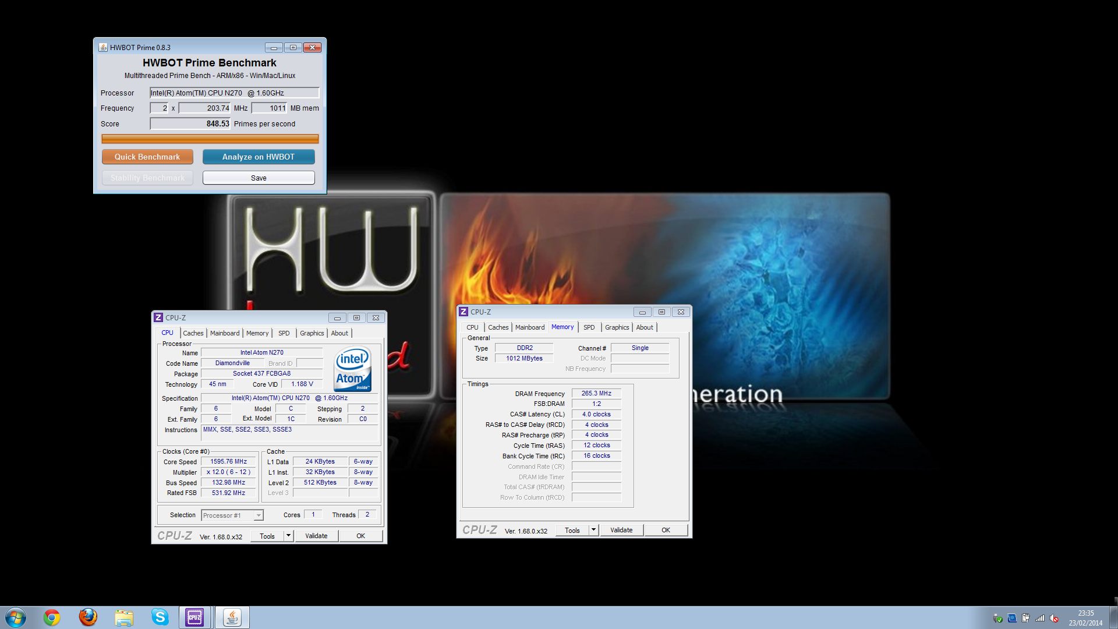Click the Score field showing 848.53
This screenshot has height=629, width=1118.
[190, 123]
